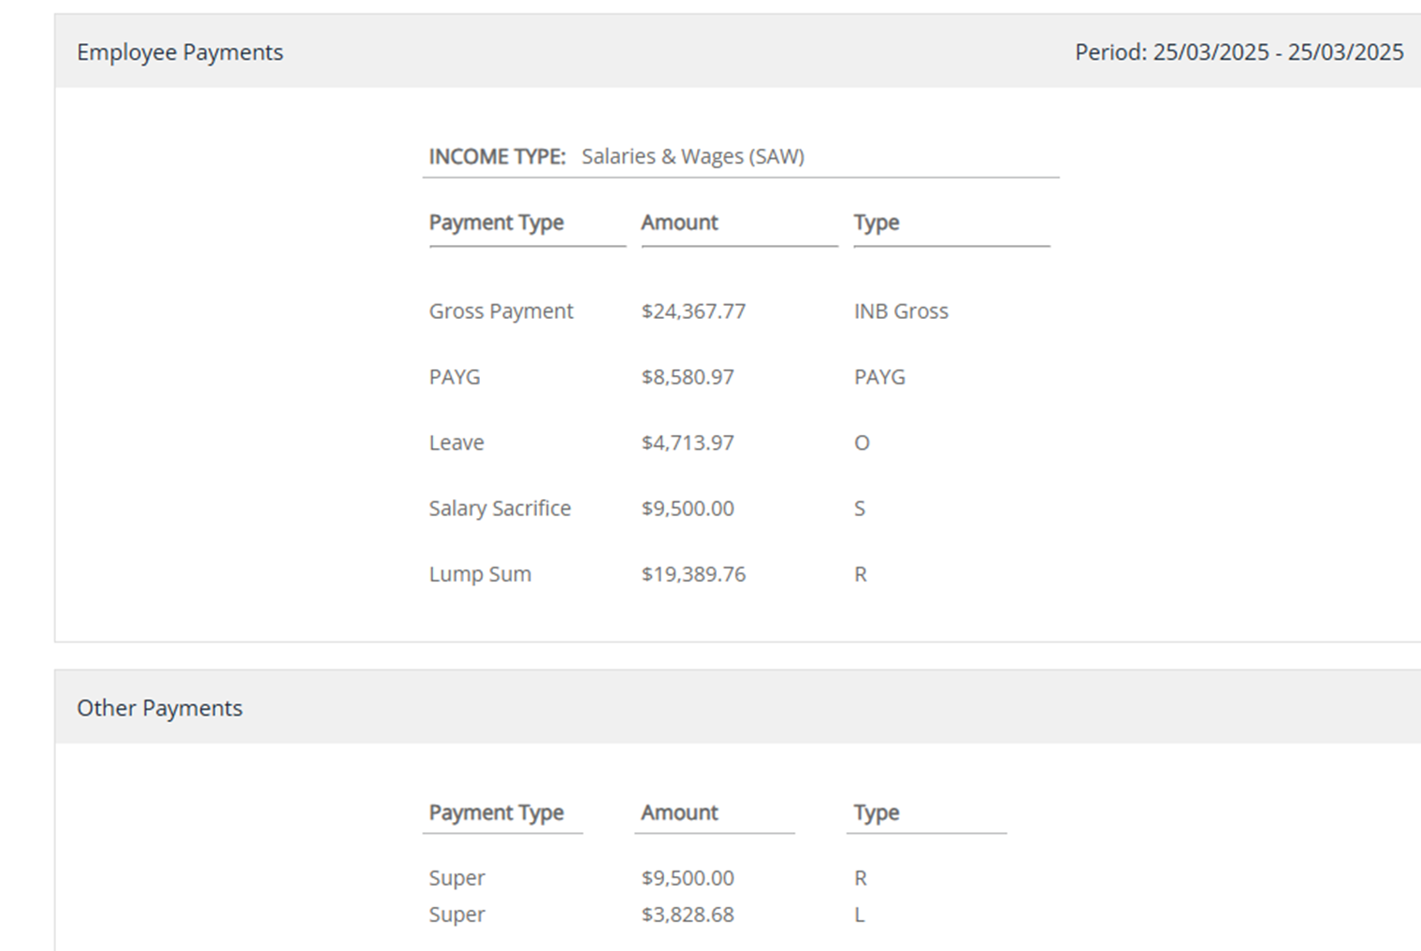Click Type column header in Employee Payments
The image size is (1421, 951).
coord(877,223)
